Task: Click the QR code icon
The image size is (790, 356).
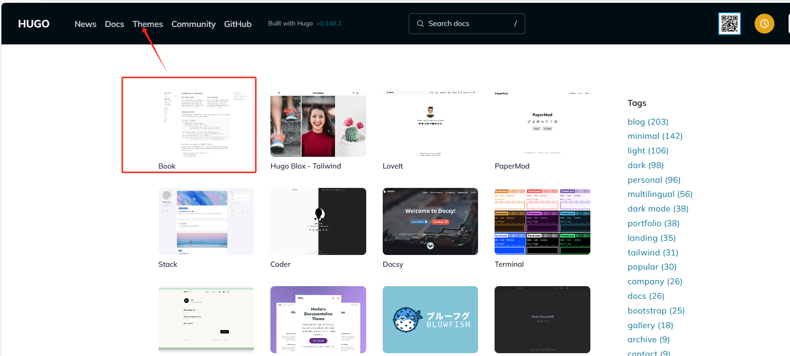Action: click(x=730, y=24)
